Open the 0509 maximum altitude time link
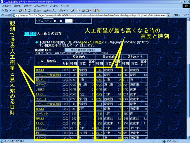This screenshot has height=143, width=190. tap(99, 94)
